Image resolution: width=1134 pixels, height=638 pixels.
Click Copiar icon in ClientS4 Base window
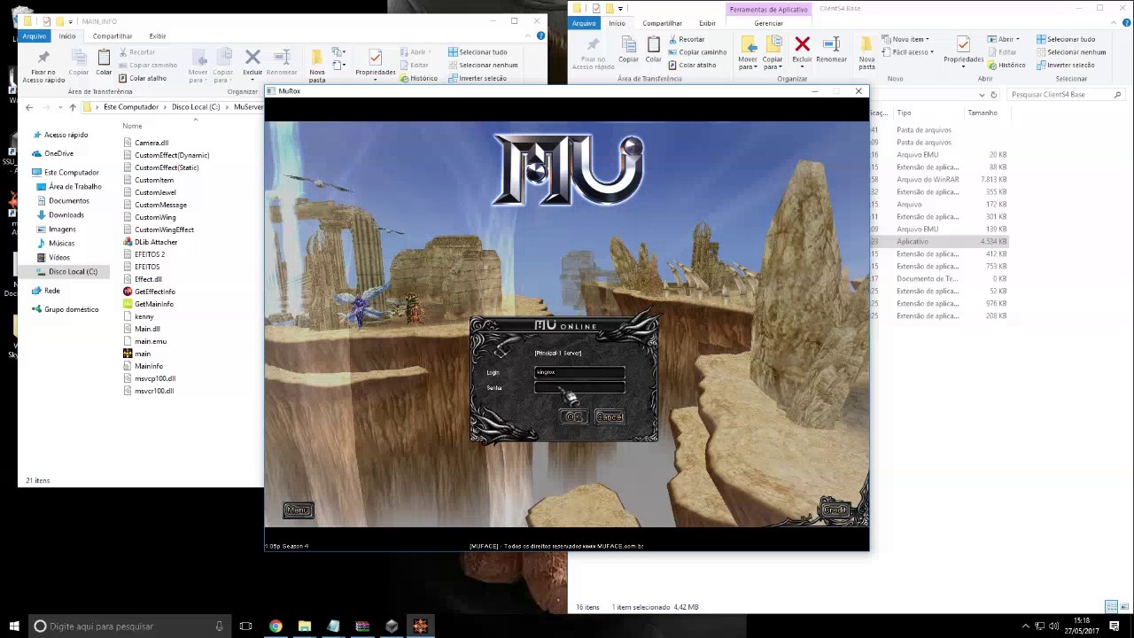[x=628, y=50]
